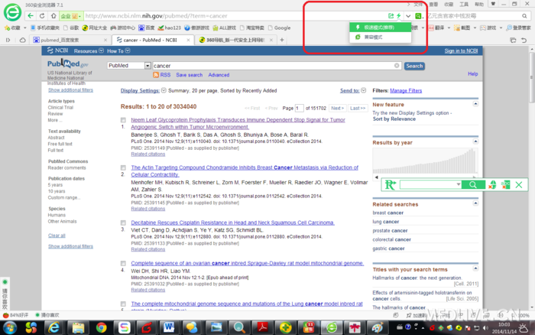The width and height of the screenshot is (535, 335).
Task: Close the floating R search toolbar
Action: tap(519, 185)
